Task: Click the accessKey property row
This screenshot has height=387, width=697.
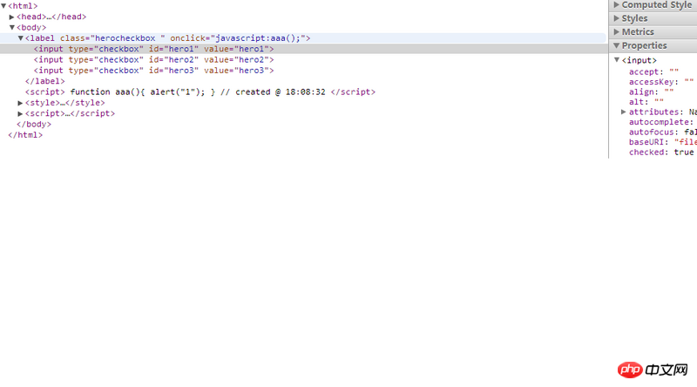Action: coord(661,82)
